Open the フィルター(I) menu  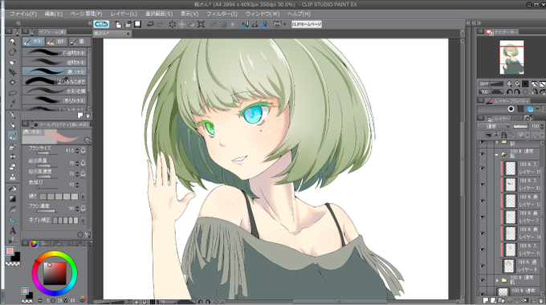pos(222,14)
